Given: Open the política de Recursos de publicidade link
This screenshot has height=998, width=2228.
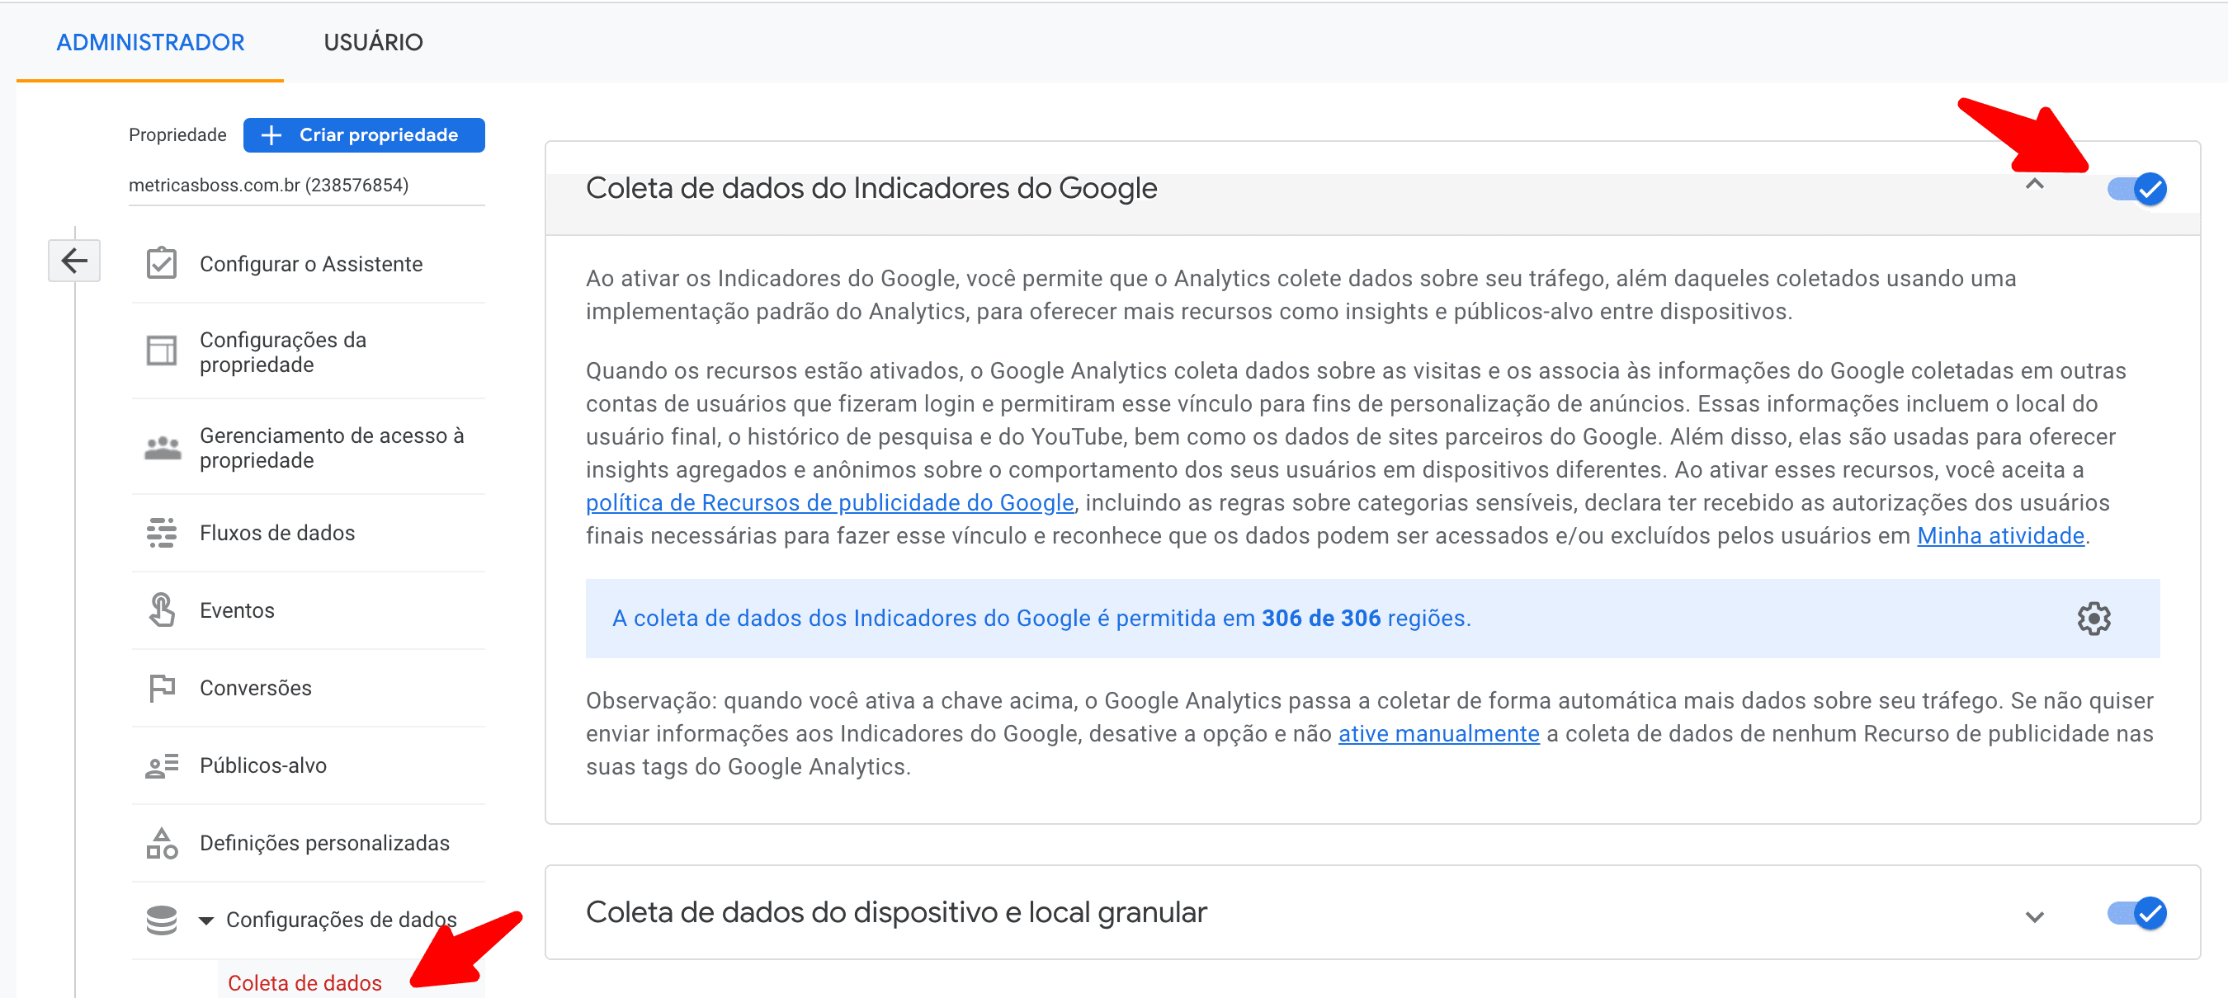Looking at the screenshot, I should pyautogui.click(x=828, y=502).
